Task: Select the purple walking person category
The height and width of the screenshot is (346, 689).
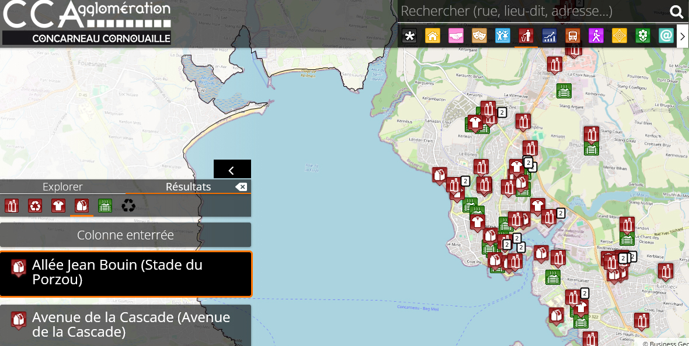Action: click(x=596, y=36)
